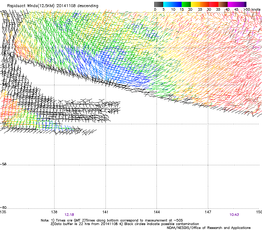
Task: Click the 141 longitude axis label
Action: (105, 212)
